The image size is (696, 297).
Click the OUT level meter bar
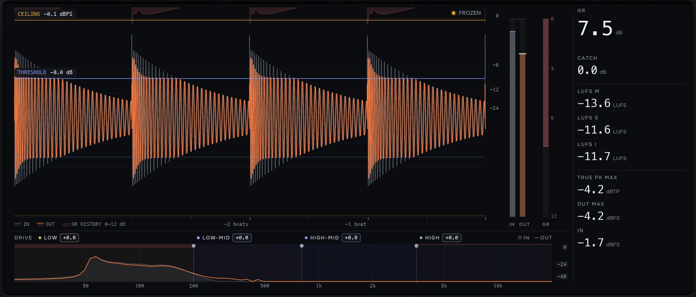click(522, 118)
